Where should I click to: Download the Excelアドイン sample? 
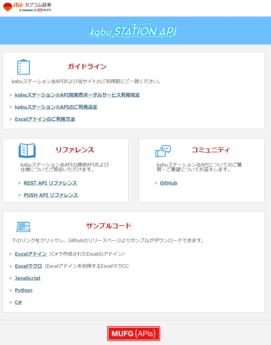pyautogui.click(x=31, y=254)
